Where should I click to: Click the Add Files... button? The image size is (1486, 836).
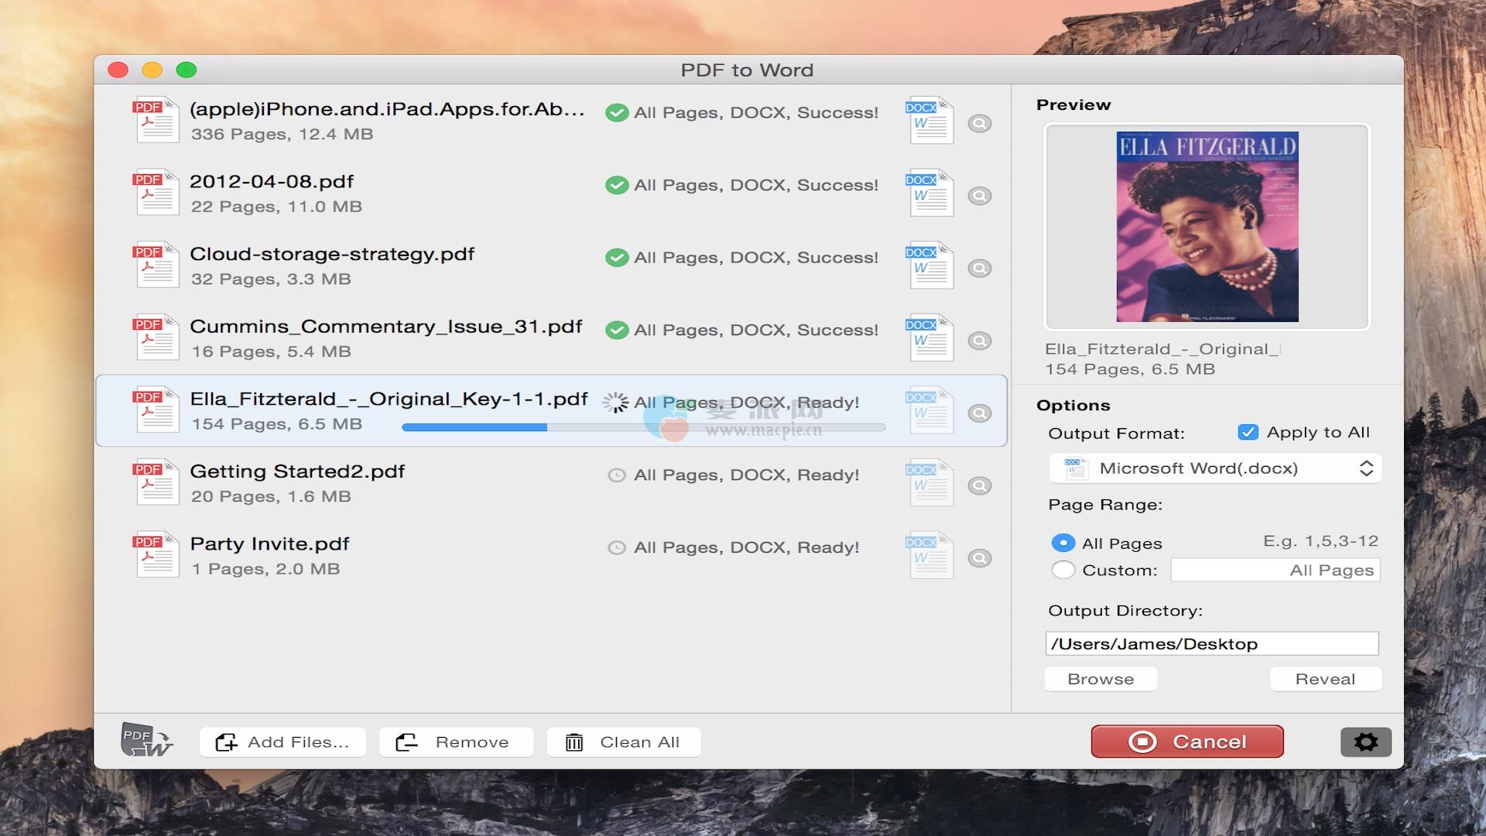click(282, 742)
